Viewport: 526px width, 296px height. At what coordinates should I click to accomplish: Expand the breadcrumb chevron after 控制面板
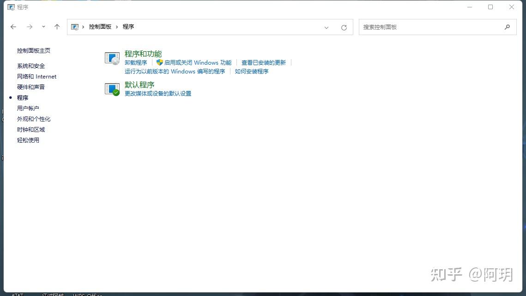(116, 27)
